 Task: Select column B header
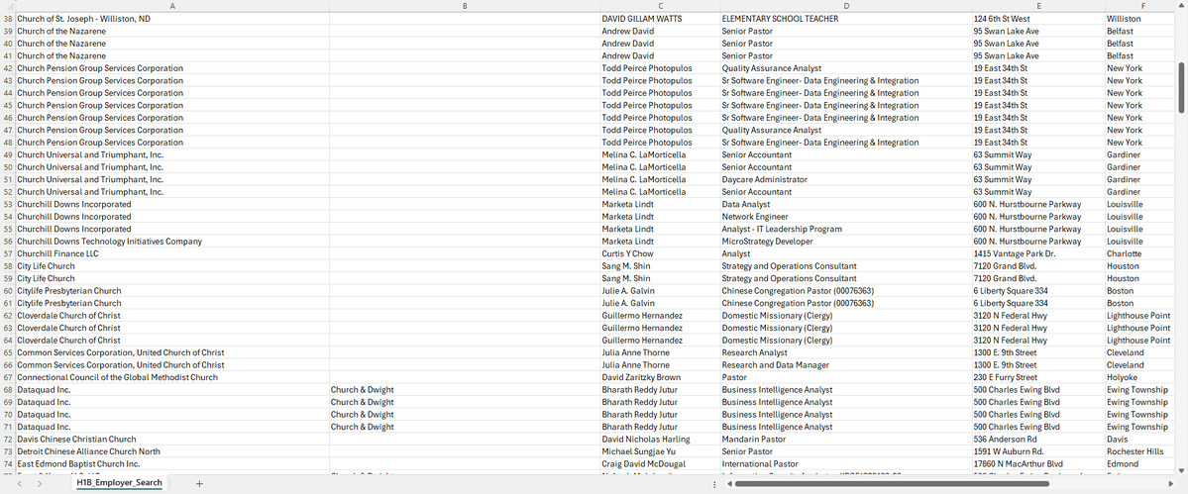(x=465, y=6)
